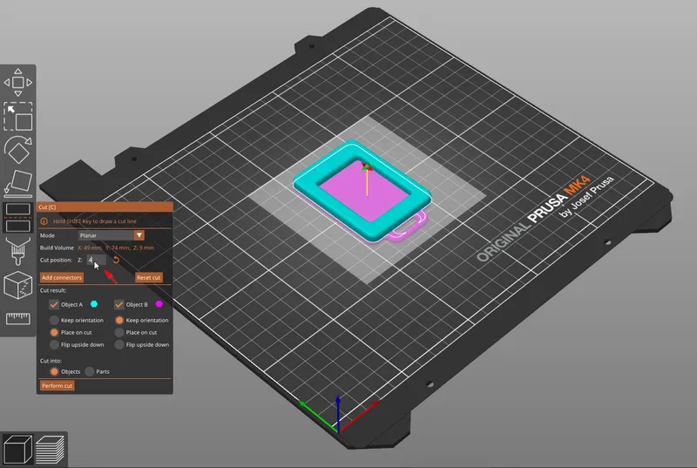This screenshot has height=468, width=697.
Task: Select Place on cut for Object B
Action: click(119, 332)
